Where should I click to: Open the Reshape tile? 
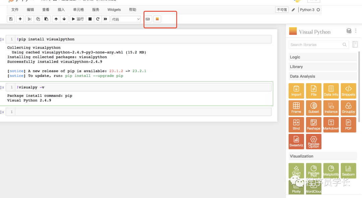coord(313,125)
